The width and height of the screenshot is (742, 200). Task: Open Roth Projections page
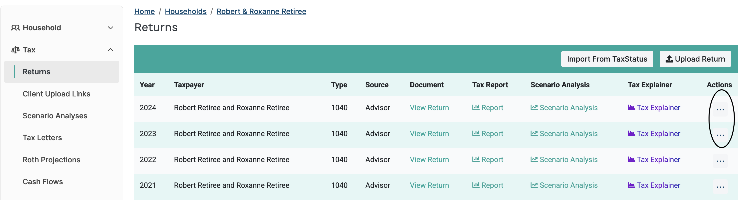(51, 160)
